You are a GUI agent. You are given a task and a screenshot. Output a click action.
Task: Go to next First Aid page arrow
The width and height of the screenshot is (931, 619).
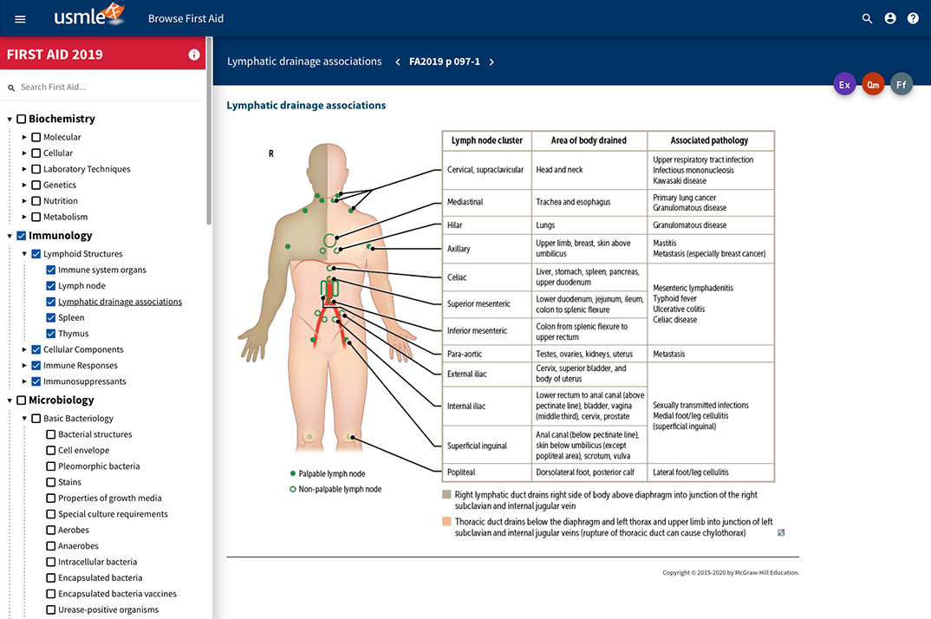click(x=492, y=62)
